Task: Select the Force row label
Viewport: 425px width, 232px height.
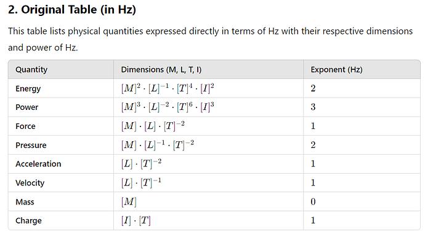Action: [x=25, y=126]
